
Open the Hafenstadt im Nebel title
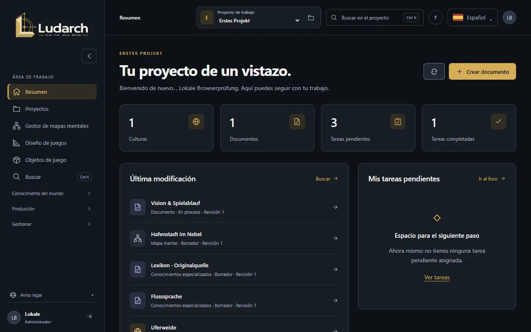pyautogui.click(x=176, y=234)
